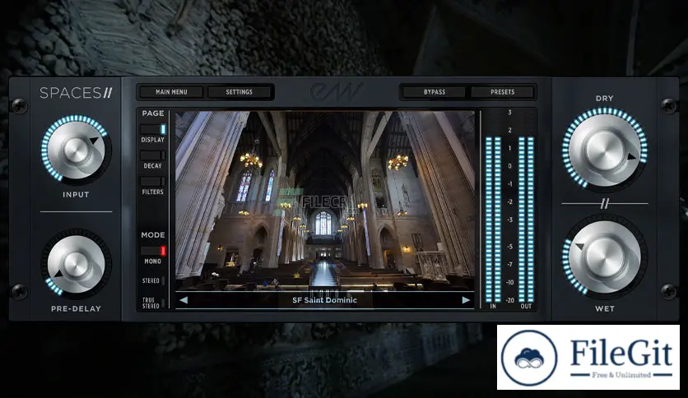
Task: Click the Spaces II logo
Action: click(x=76, y=92)
